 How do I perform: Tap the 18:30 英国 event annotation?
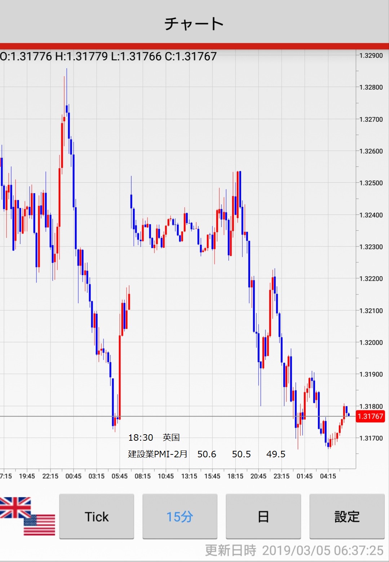click(x=154, y=437)
